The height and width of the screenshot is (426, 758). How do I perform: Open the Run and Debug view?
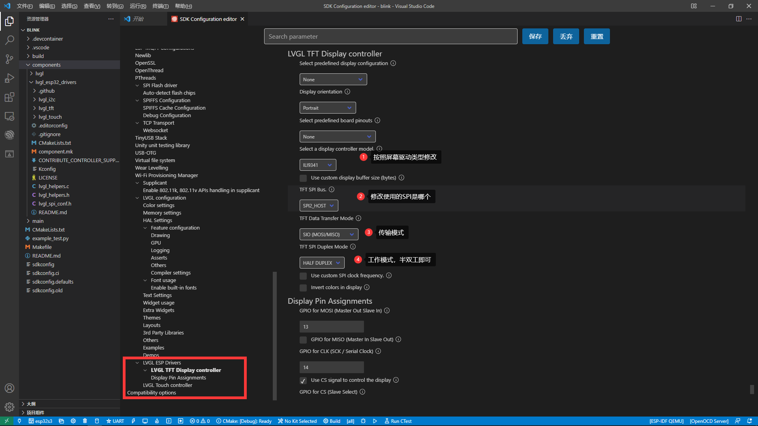[9, 78]
